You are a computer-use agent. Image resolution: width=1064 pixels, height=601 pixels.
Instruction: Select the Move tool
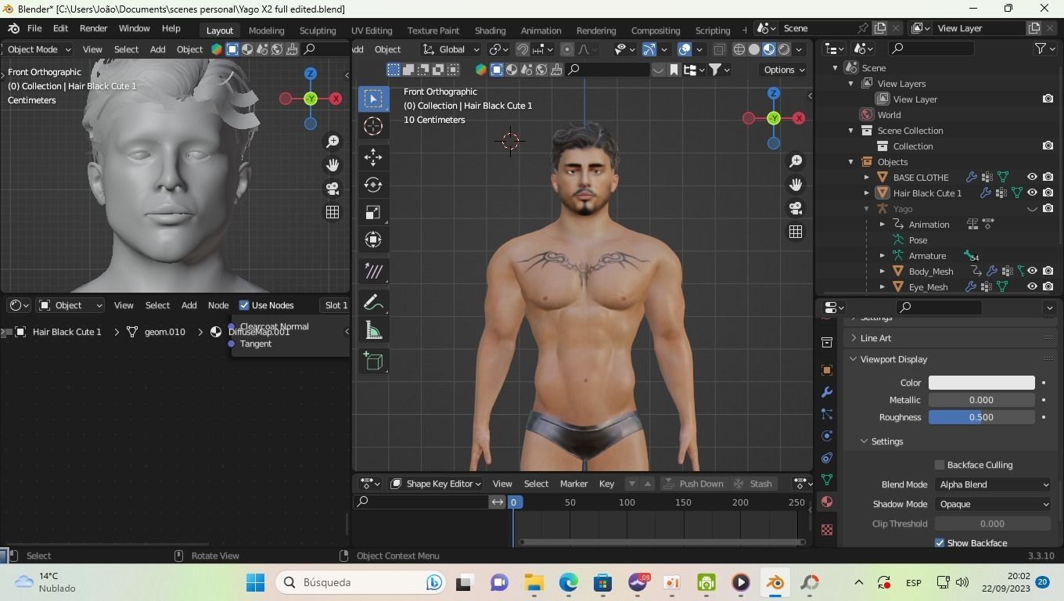[373, 157]
